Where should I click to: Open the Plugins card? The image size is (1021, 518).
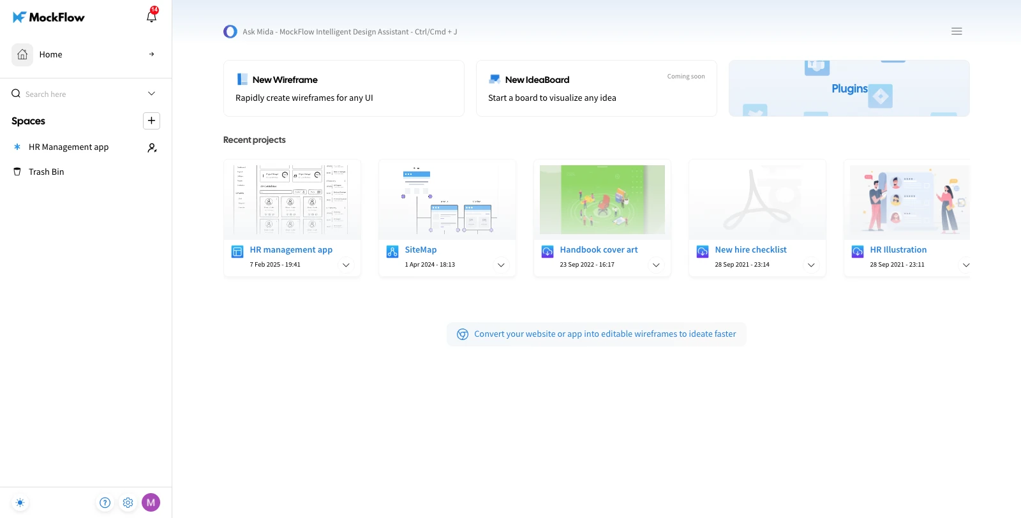849,88
